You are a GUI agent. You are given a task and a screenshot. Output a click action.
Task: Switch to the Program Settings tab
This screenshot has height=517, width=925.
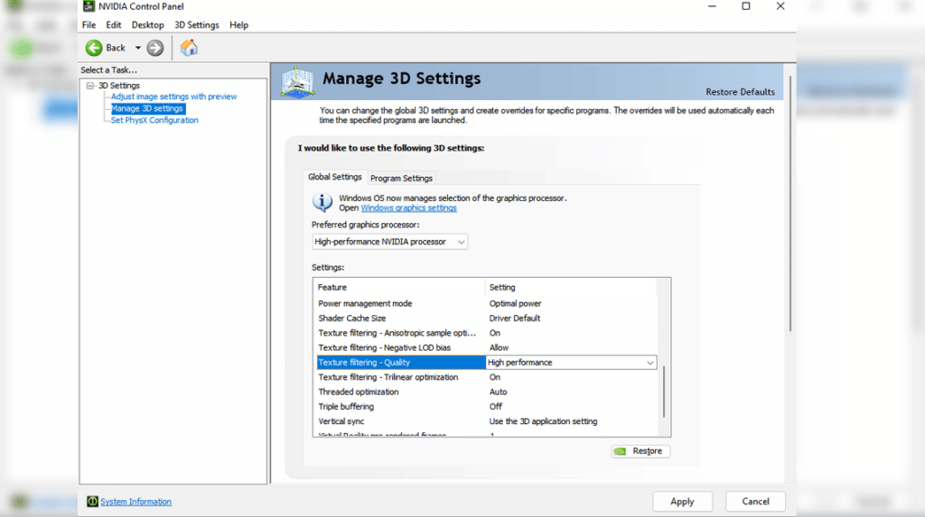pos(401,179)
